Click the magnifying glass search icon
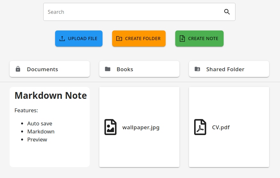280x178 pixels. click(x=227, y=12)
